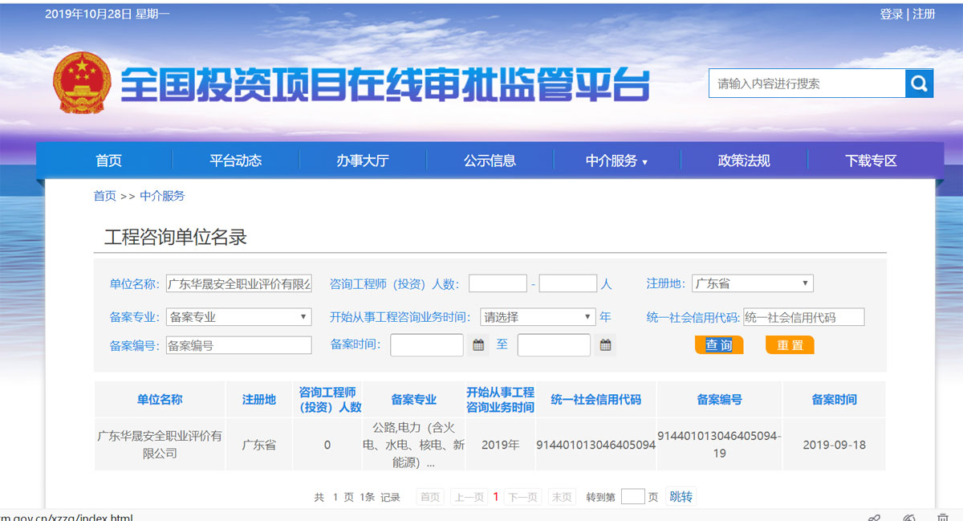963x521 pixels.
Task: Go to the 首页 navigation tab
Action: coord(108,161)
